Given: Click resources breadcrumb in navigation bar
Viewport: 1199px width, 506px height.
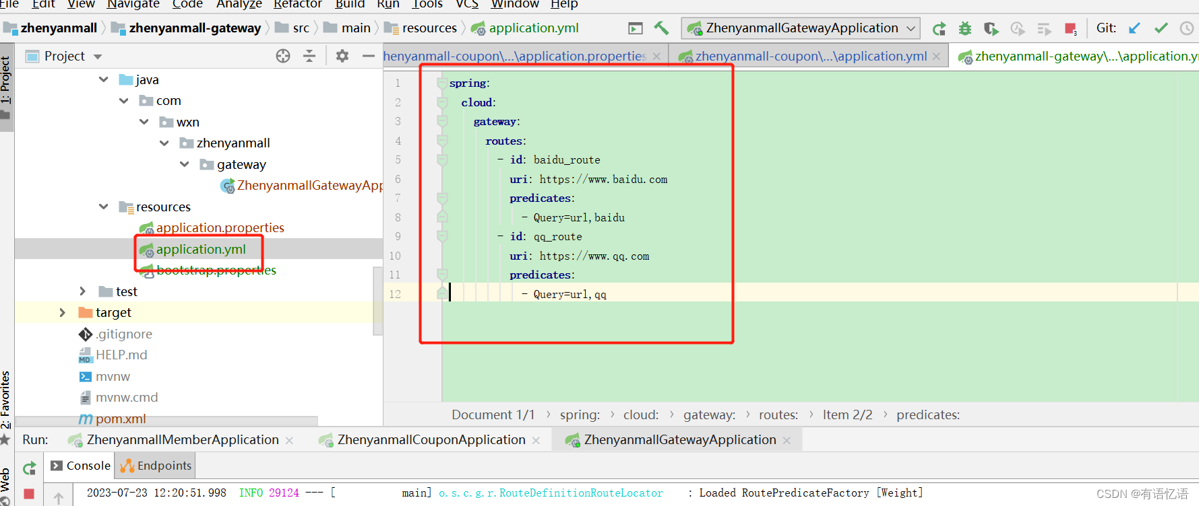Looking at the screenshot, I should point(429,28).
